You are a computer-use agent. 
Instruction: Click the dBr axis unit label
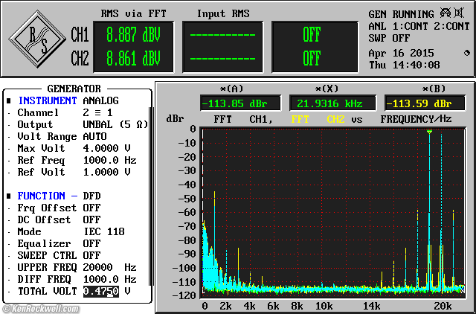pos(175,119)
